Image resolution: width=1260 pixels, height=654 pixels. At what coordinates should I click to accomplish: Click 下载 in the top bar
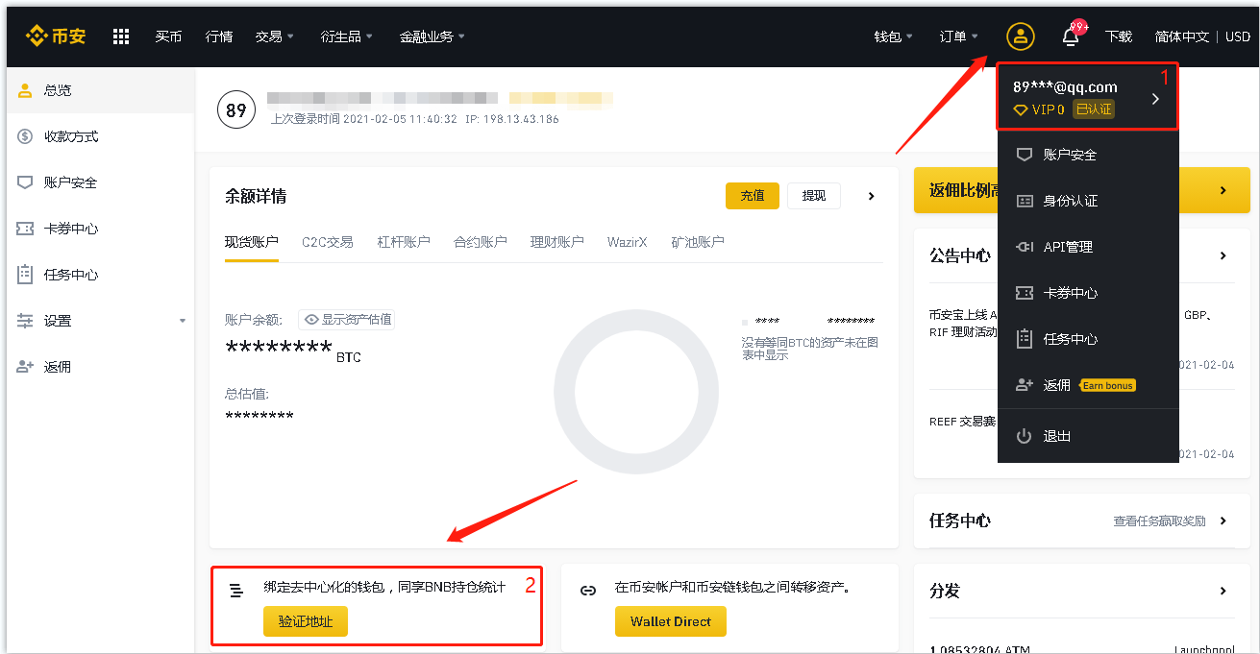click(x=1119, y=36)
